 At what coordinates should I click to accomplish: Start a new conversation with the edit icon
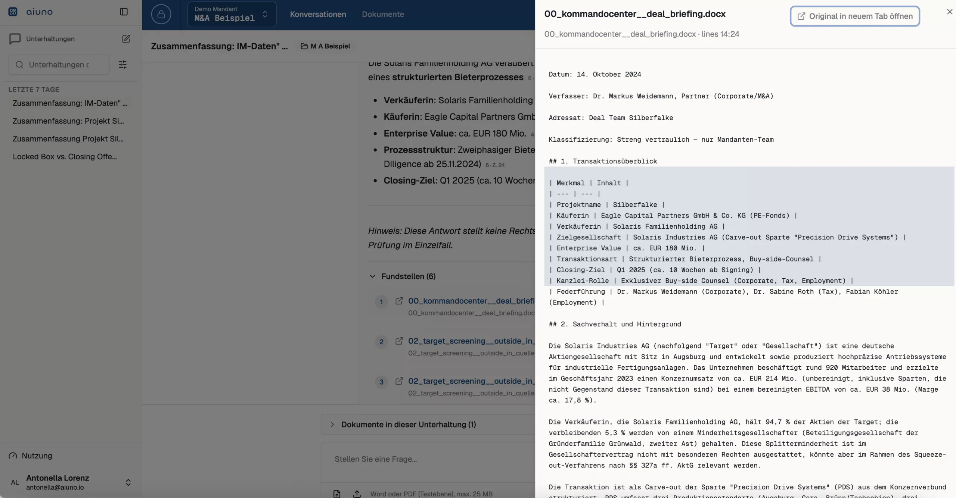tap(126, 39)
